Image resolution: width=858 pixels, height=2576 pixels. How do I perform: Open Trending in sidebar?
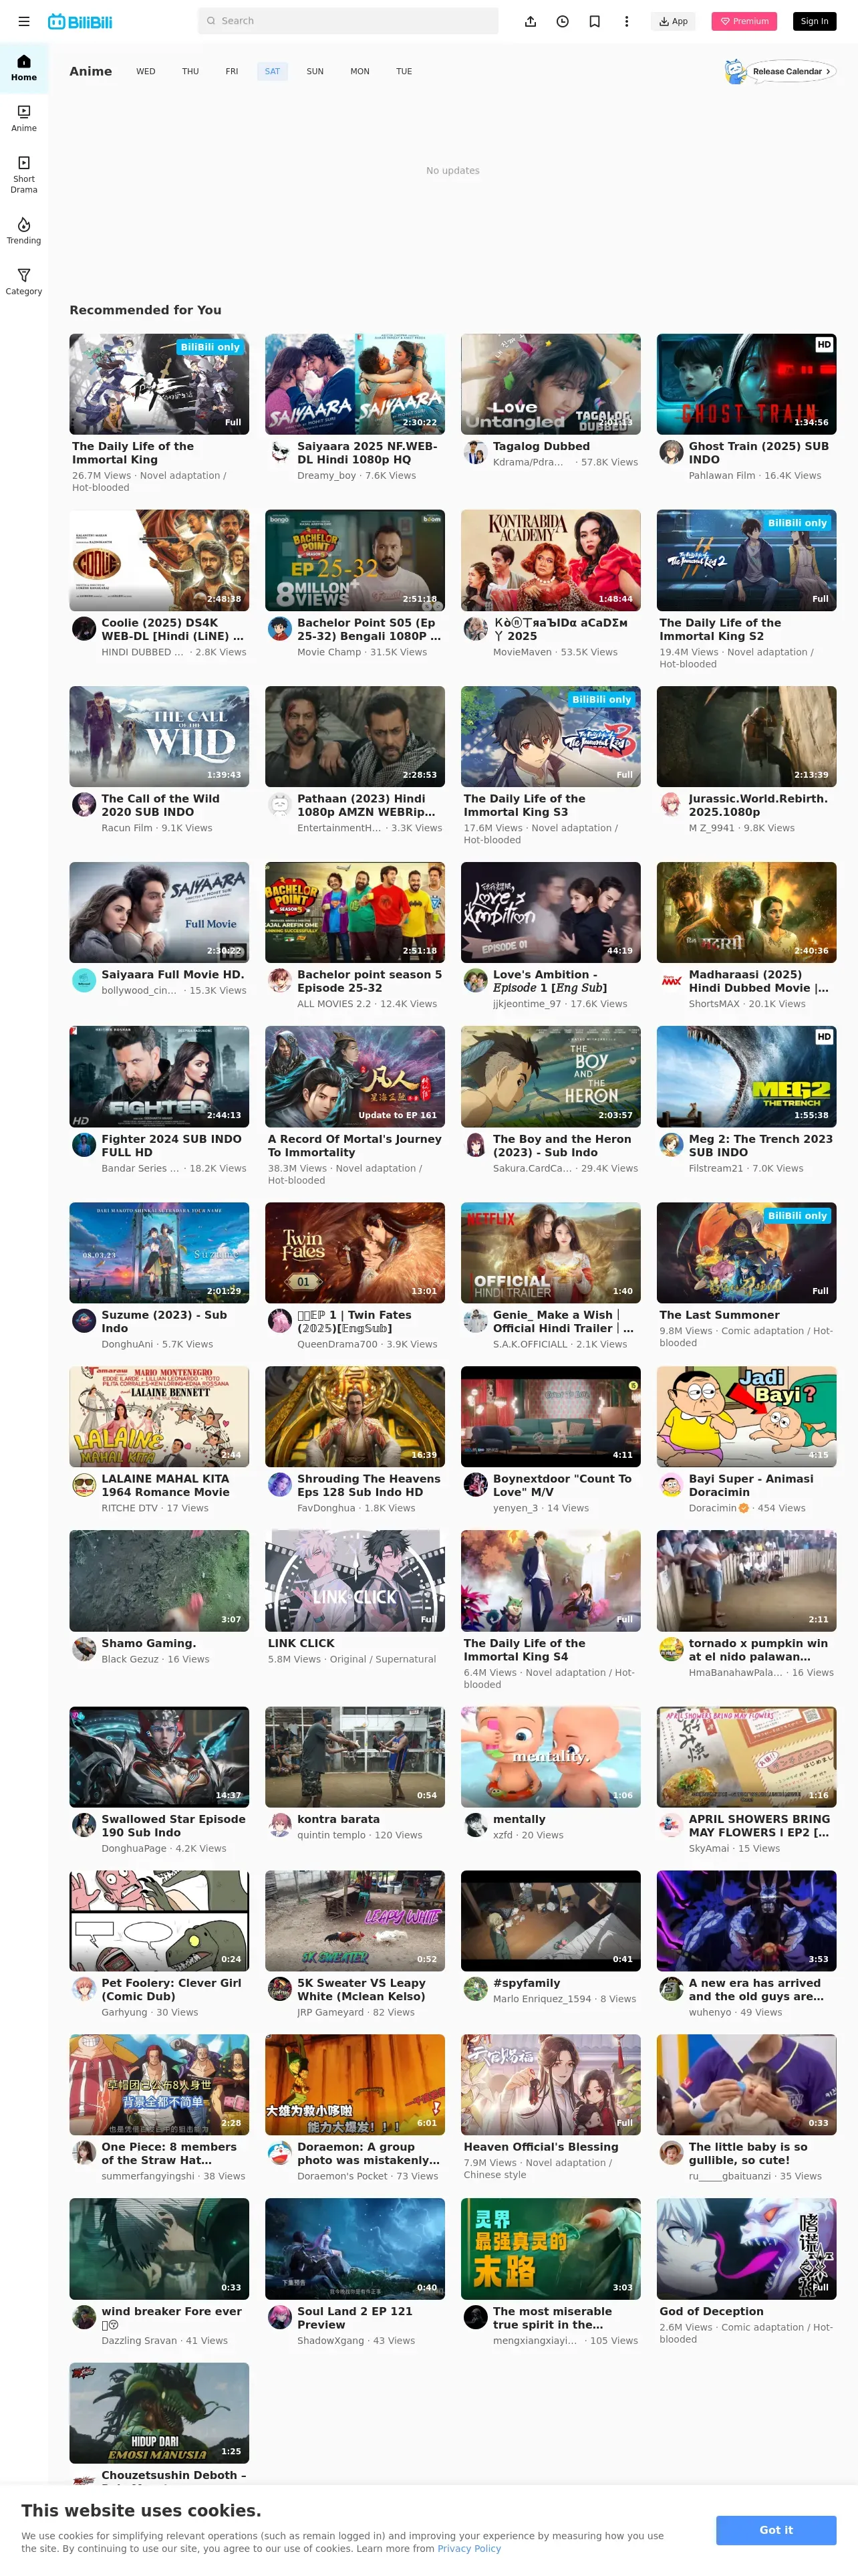24,231
